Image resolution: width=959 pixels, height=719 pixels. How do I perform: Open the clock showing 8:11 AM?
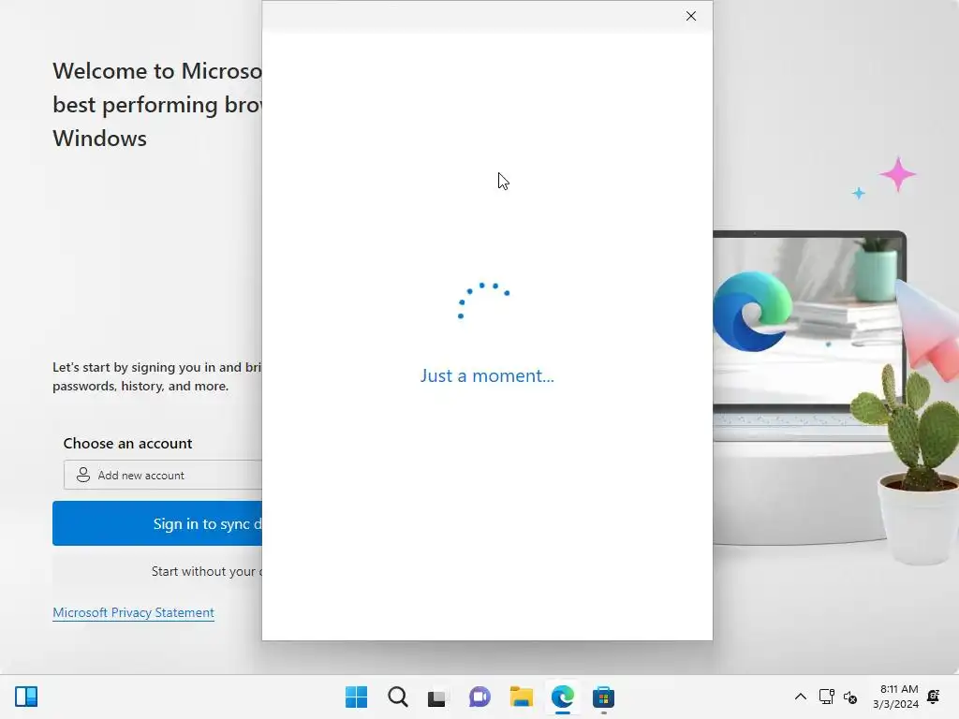click(x=896, y=697)
